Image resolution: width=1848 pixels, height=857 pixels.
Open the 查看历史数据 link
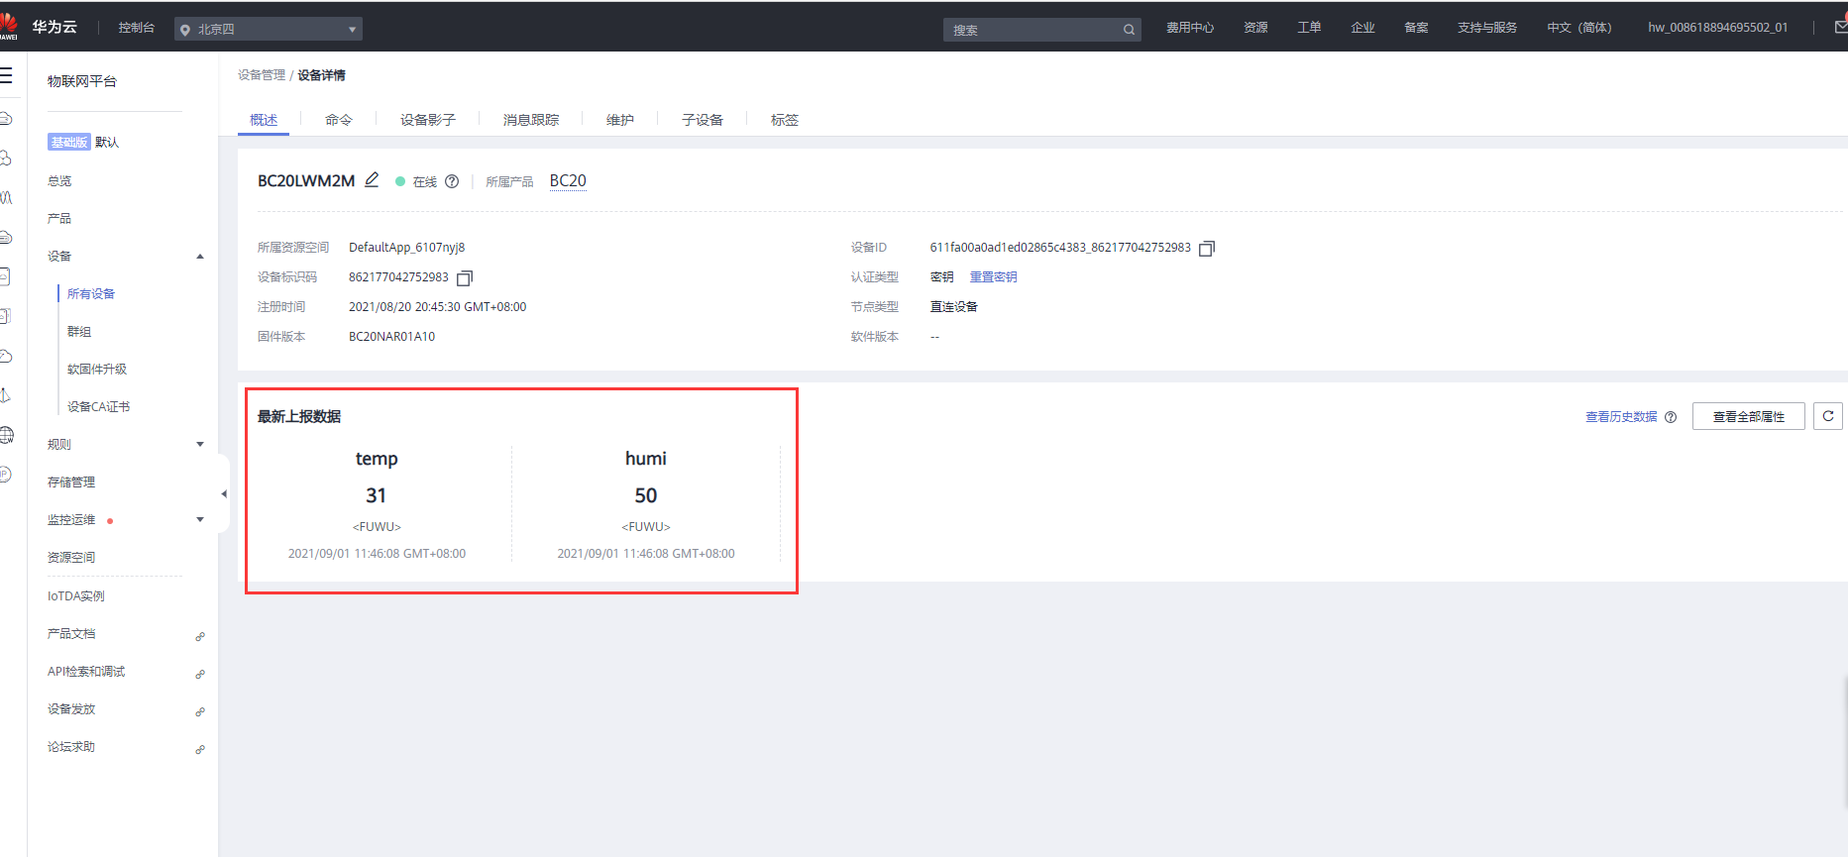coord(1621,417)
